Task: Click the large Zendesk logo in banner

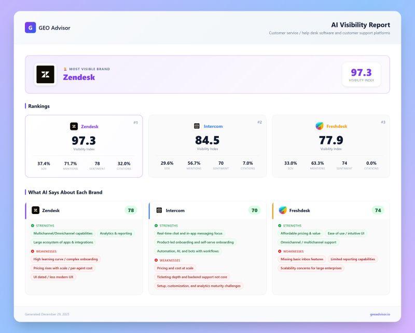Action: tap(45, 74)
